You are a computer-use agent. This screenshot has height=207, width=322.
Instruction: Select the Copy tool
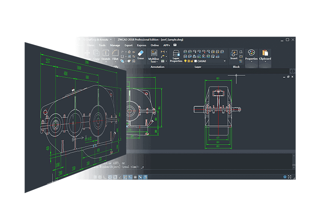coord(96,55)
